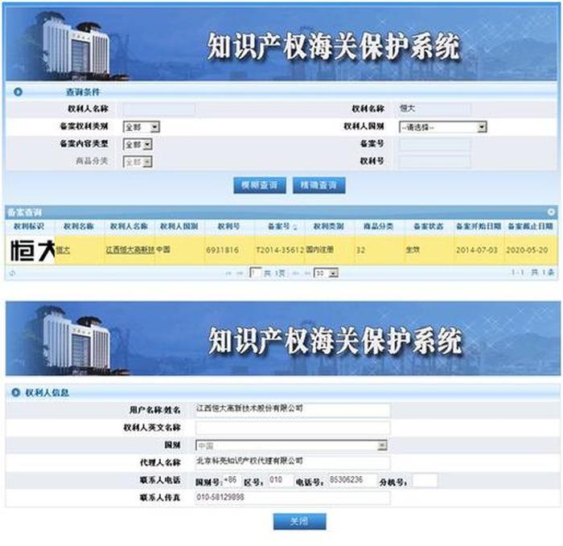563x546 pixels.
Task: Go to first page pager icon
Action: [x=228, y=273]
